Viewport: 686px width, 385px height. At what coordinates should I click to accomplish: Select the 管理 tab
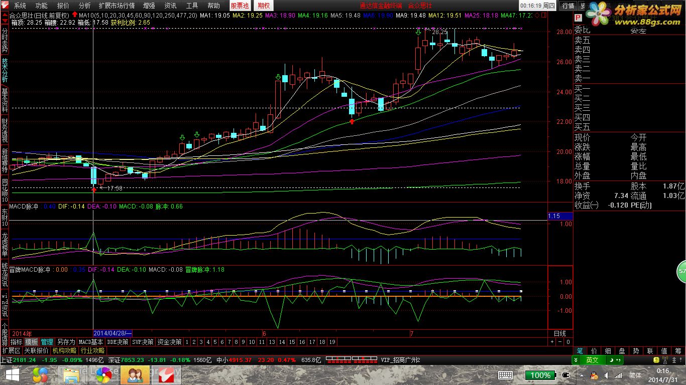coord(47,342)
